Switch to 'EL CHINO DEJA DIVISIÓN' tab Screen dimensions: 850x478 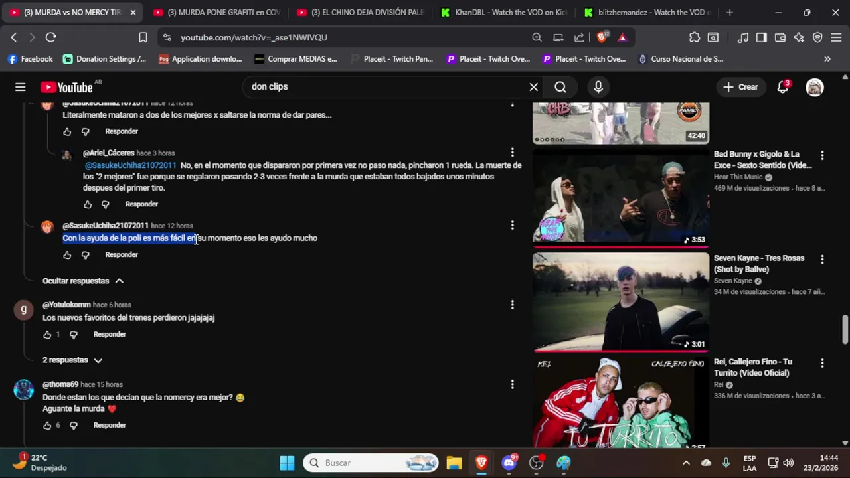pyautogui.click(x=361, y=13)
